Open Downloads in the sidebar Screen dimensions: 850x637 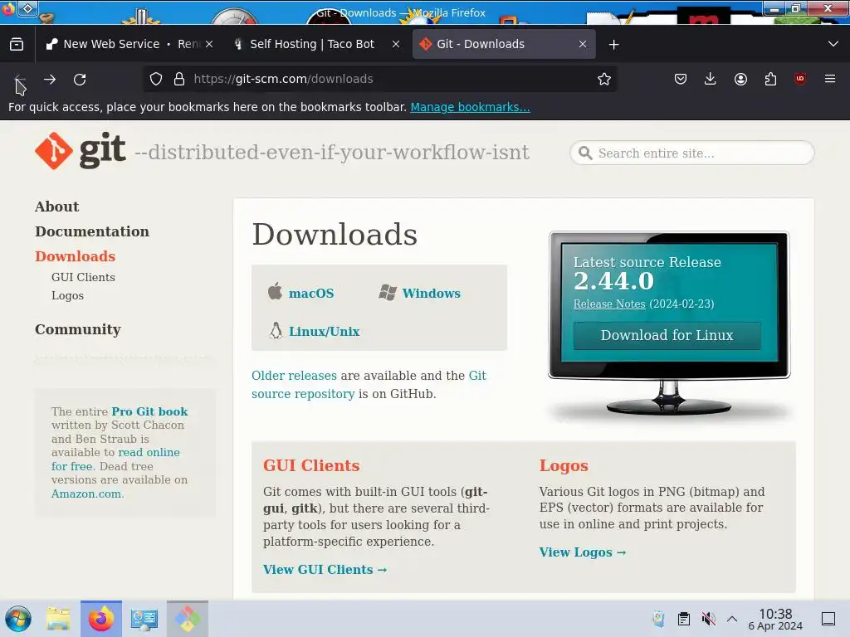[75, 256]
